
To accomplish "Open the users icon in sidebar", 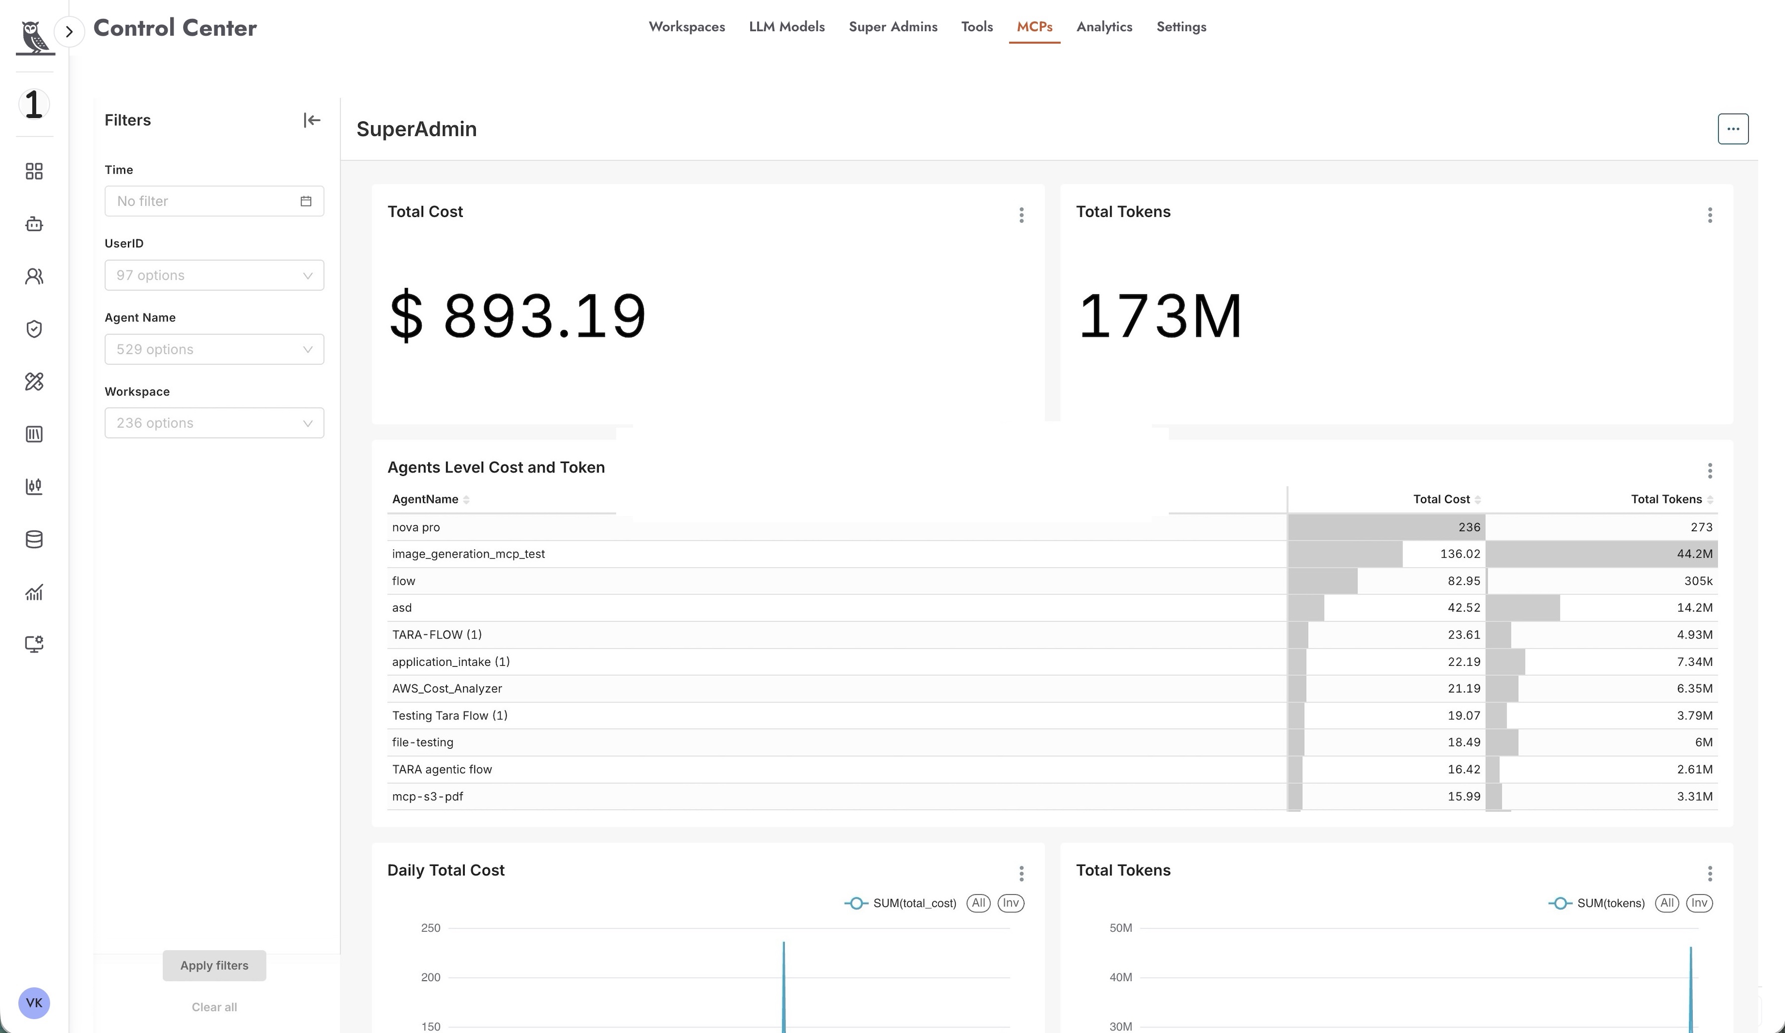I will pyautogui.click(x=34, y=276).
